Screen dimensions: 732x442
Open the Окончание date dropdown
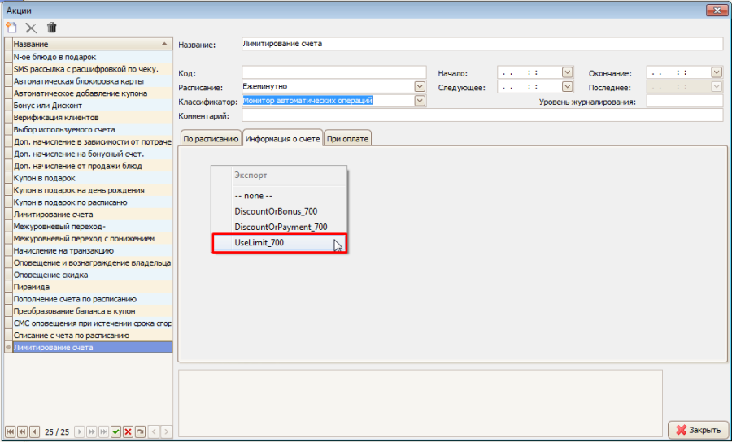(716, 71)
